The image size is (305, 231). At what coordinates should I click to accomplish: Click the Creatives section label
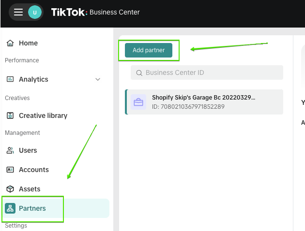(17, 98)
